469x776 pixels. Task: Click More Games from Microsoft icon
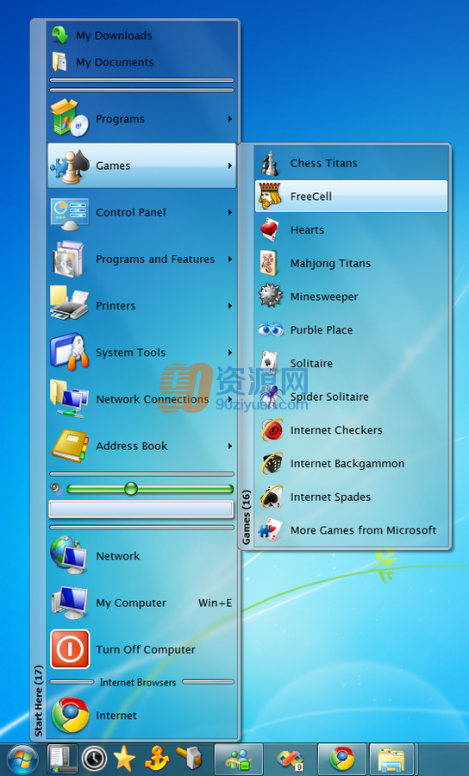click(271, 530)
